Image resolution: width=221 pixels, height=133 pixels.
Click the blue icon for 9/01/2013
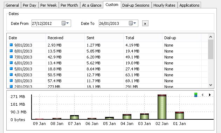[11, 45]
